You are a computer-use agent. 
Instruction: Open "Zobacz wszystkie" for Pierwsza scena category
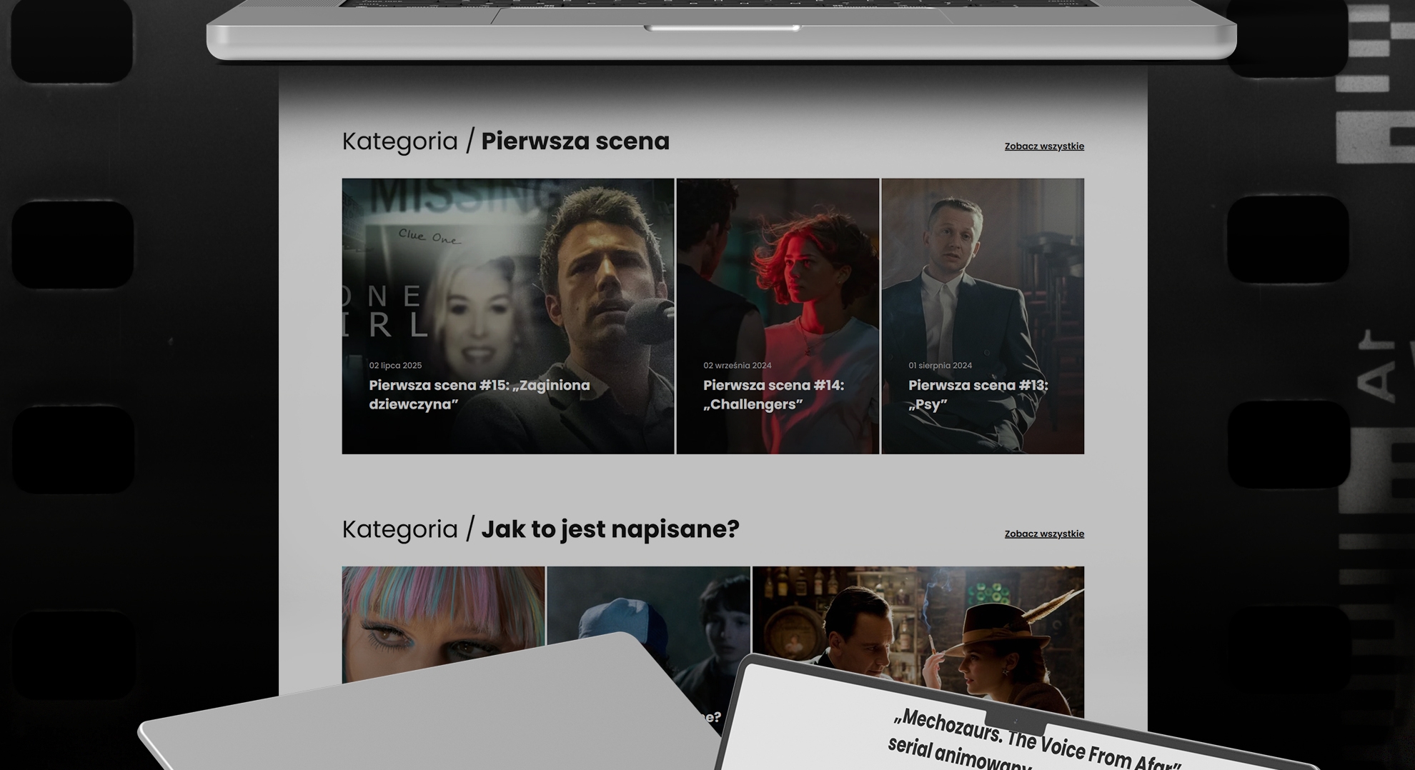(x=1043, y=146)
